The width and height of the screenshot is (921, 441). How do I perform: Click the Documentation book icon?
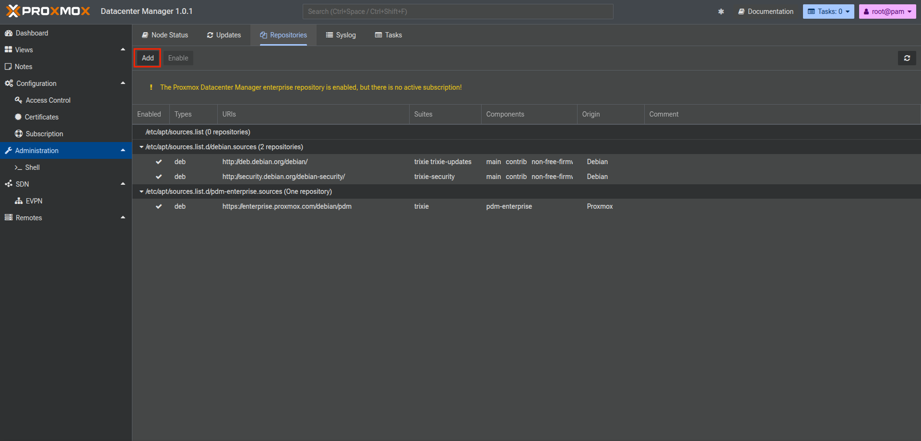pos(741,12)
